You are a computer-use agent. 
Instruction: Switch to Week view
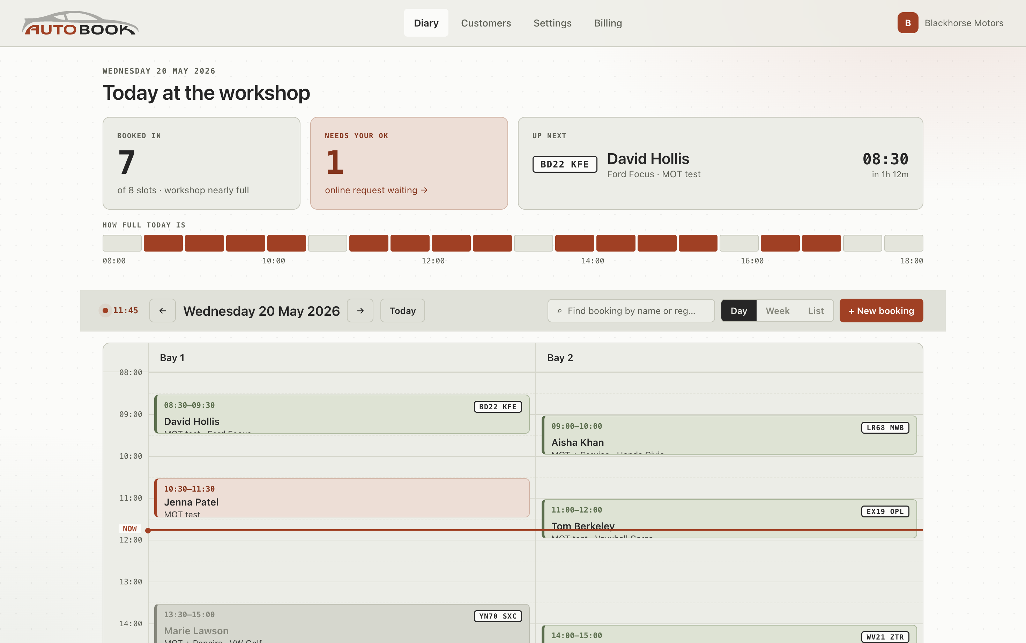778,311
